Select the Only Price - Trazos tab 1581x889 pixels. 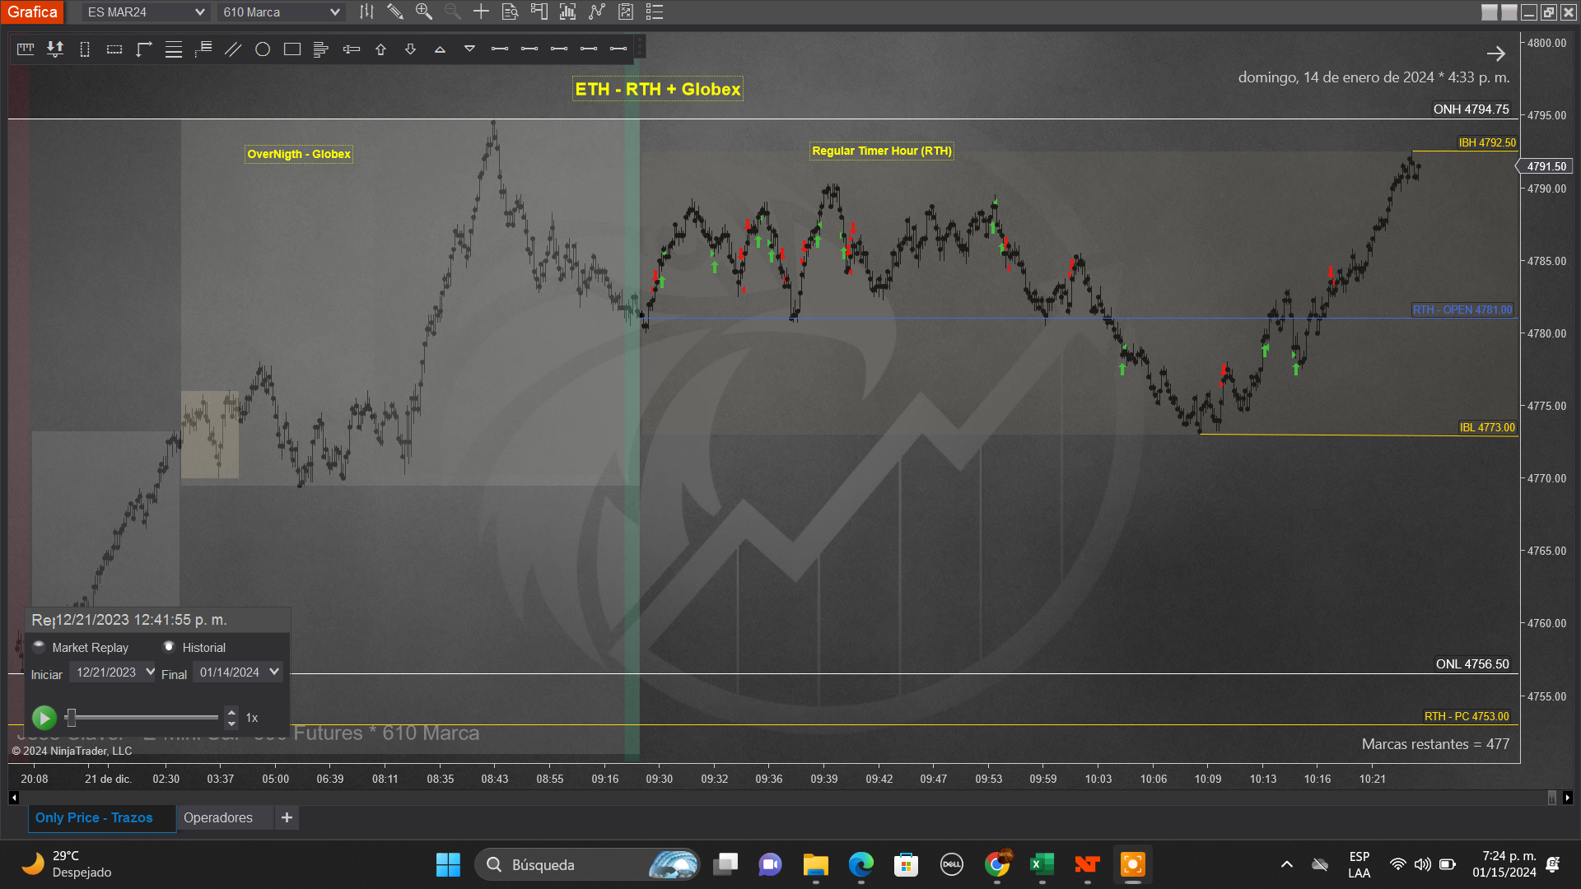pyautogui.click(x=94, y=817)
